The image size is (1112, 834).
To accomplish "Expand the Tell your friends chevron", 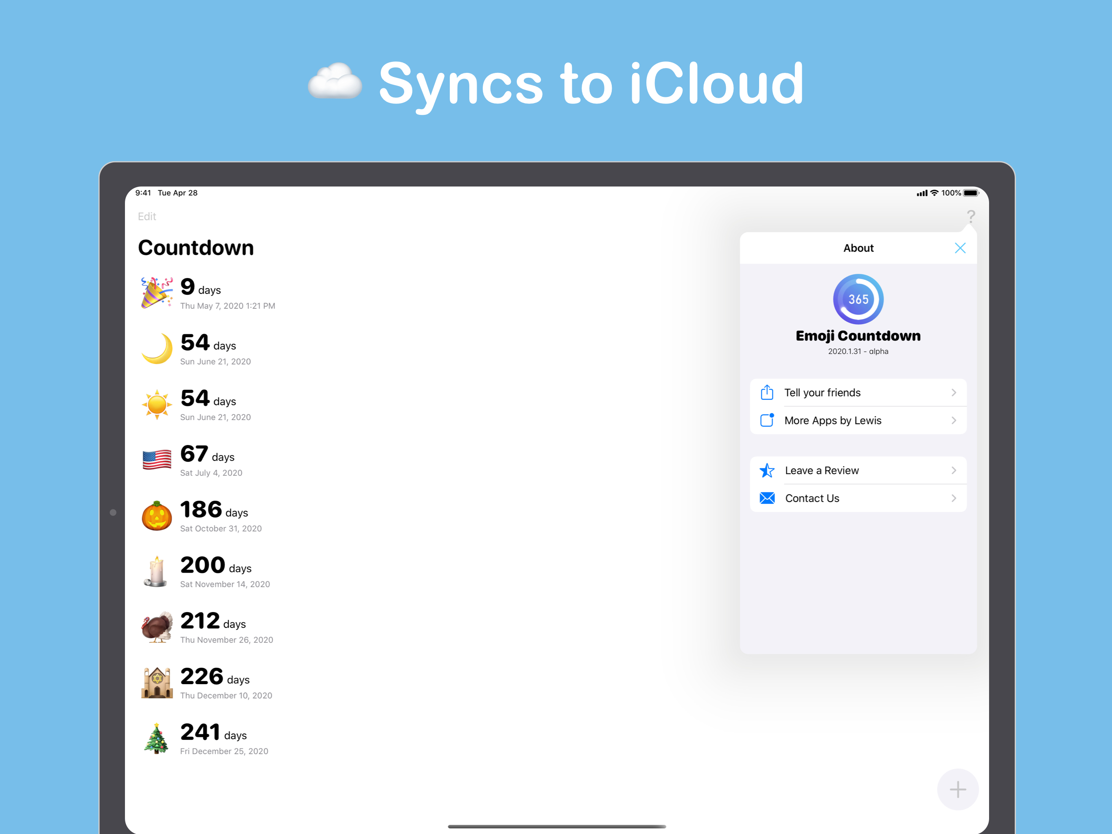I will click(953, 392).
